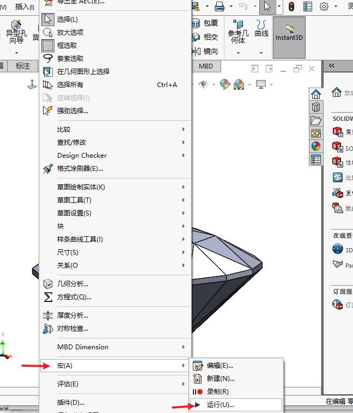Pick the 框选取 box selection option
Image resolution: width=353 pixels, height=413 pixels.
(115, 45)
